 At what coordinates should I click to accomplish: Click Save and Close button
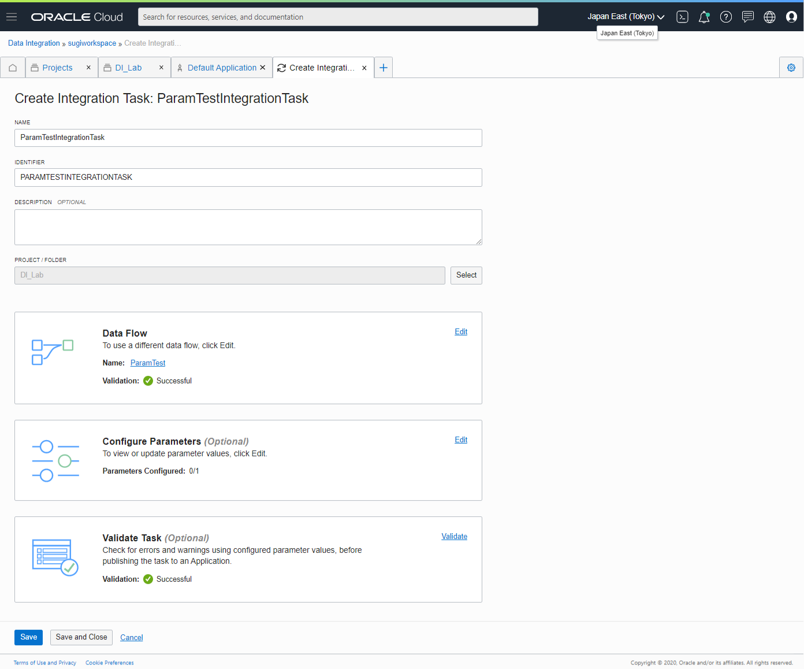[x=81, y=637]
